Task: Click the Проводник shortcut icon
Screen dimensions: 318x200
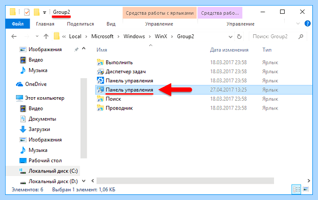Action: (100, 108)
